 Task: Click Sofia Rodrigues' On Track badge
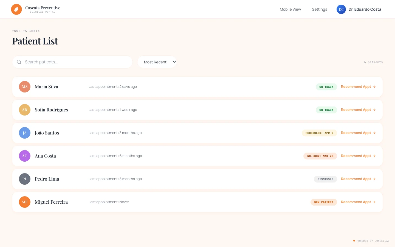(326, 110)
